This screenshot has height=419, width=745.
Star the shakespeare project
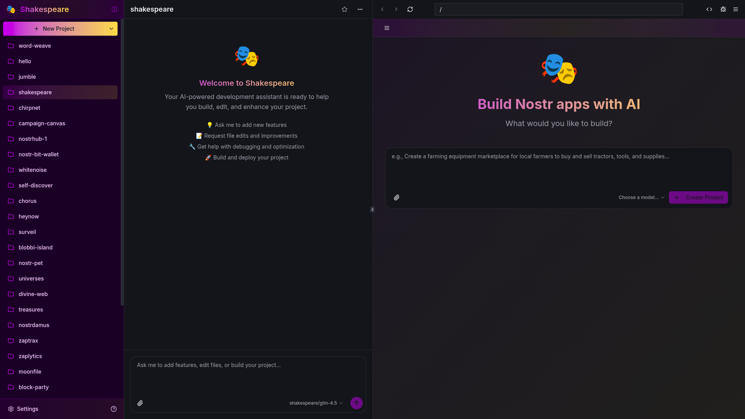(345, 9)
